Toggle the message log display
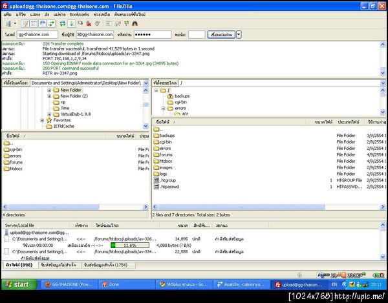Viewport: 388px width, 303px height. pyautogui.click(x=24, y=23)
